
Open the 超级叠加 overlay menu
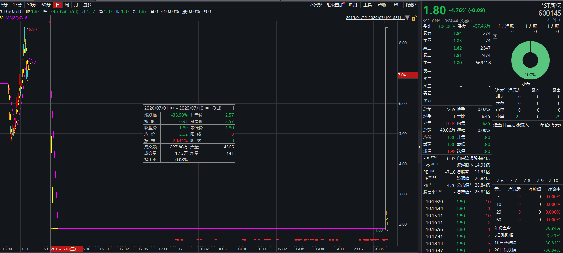(x=335, y=5)
